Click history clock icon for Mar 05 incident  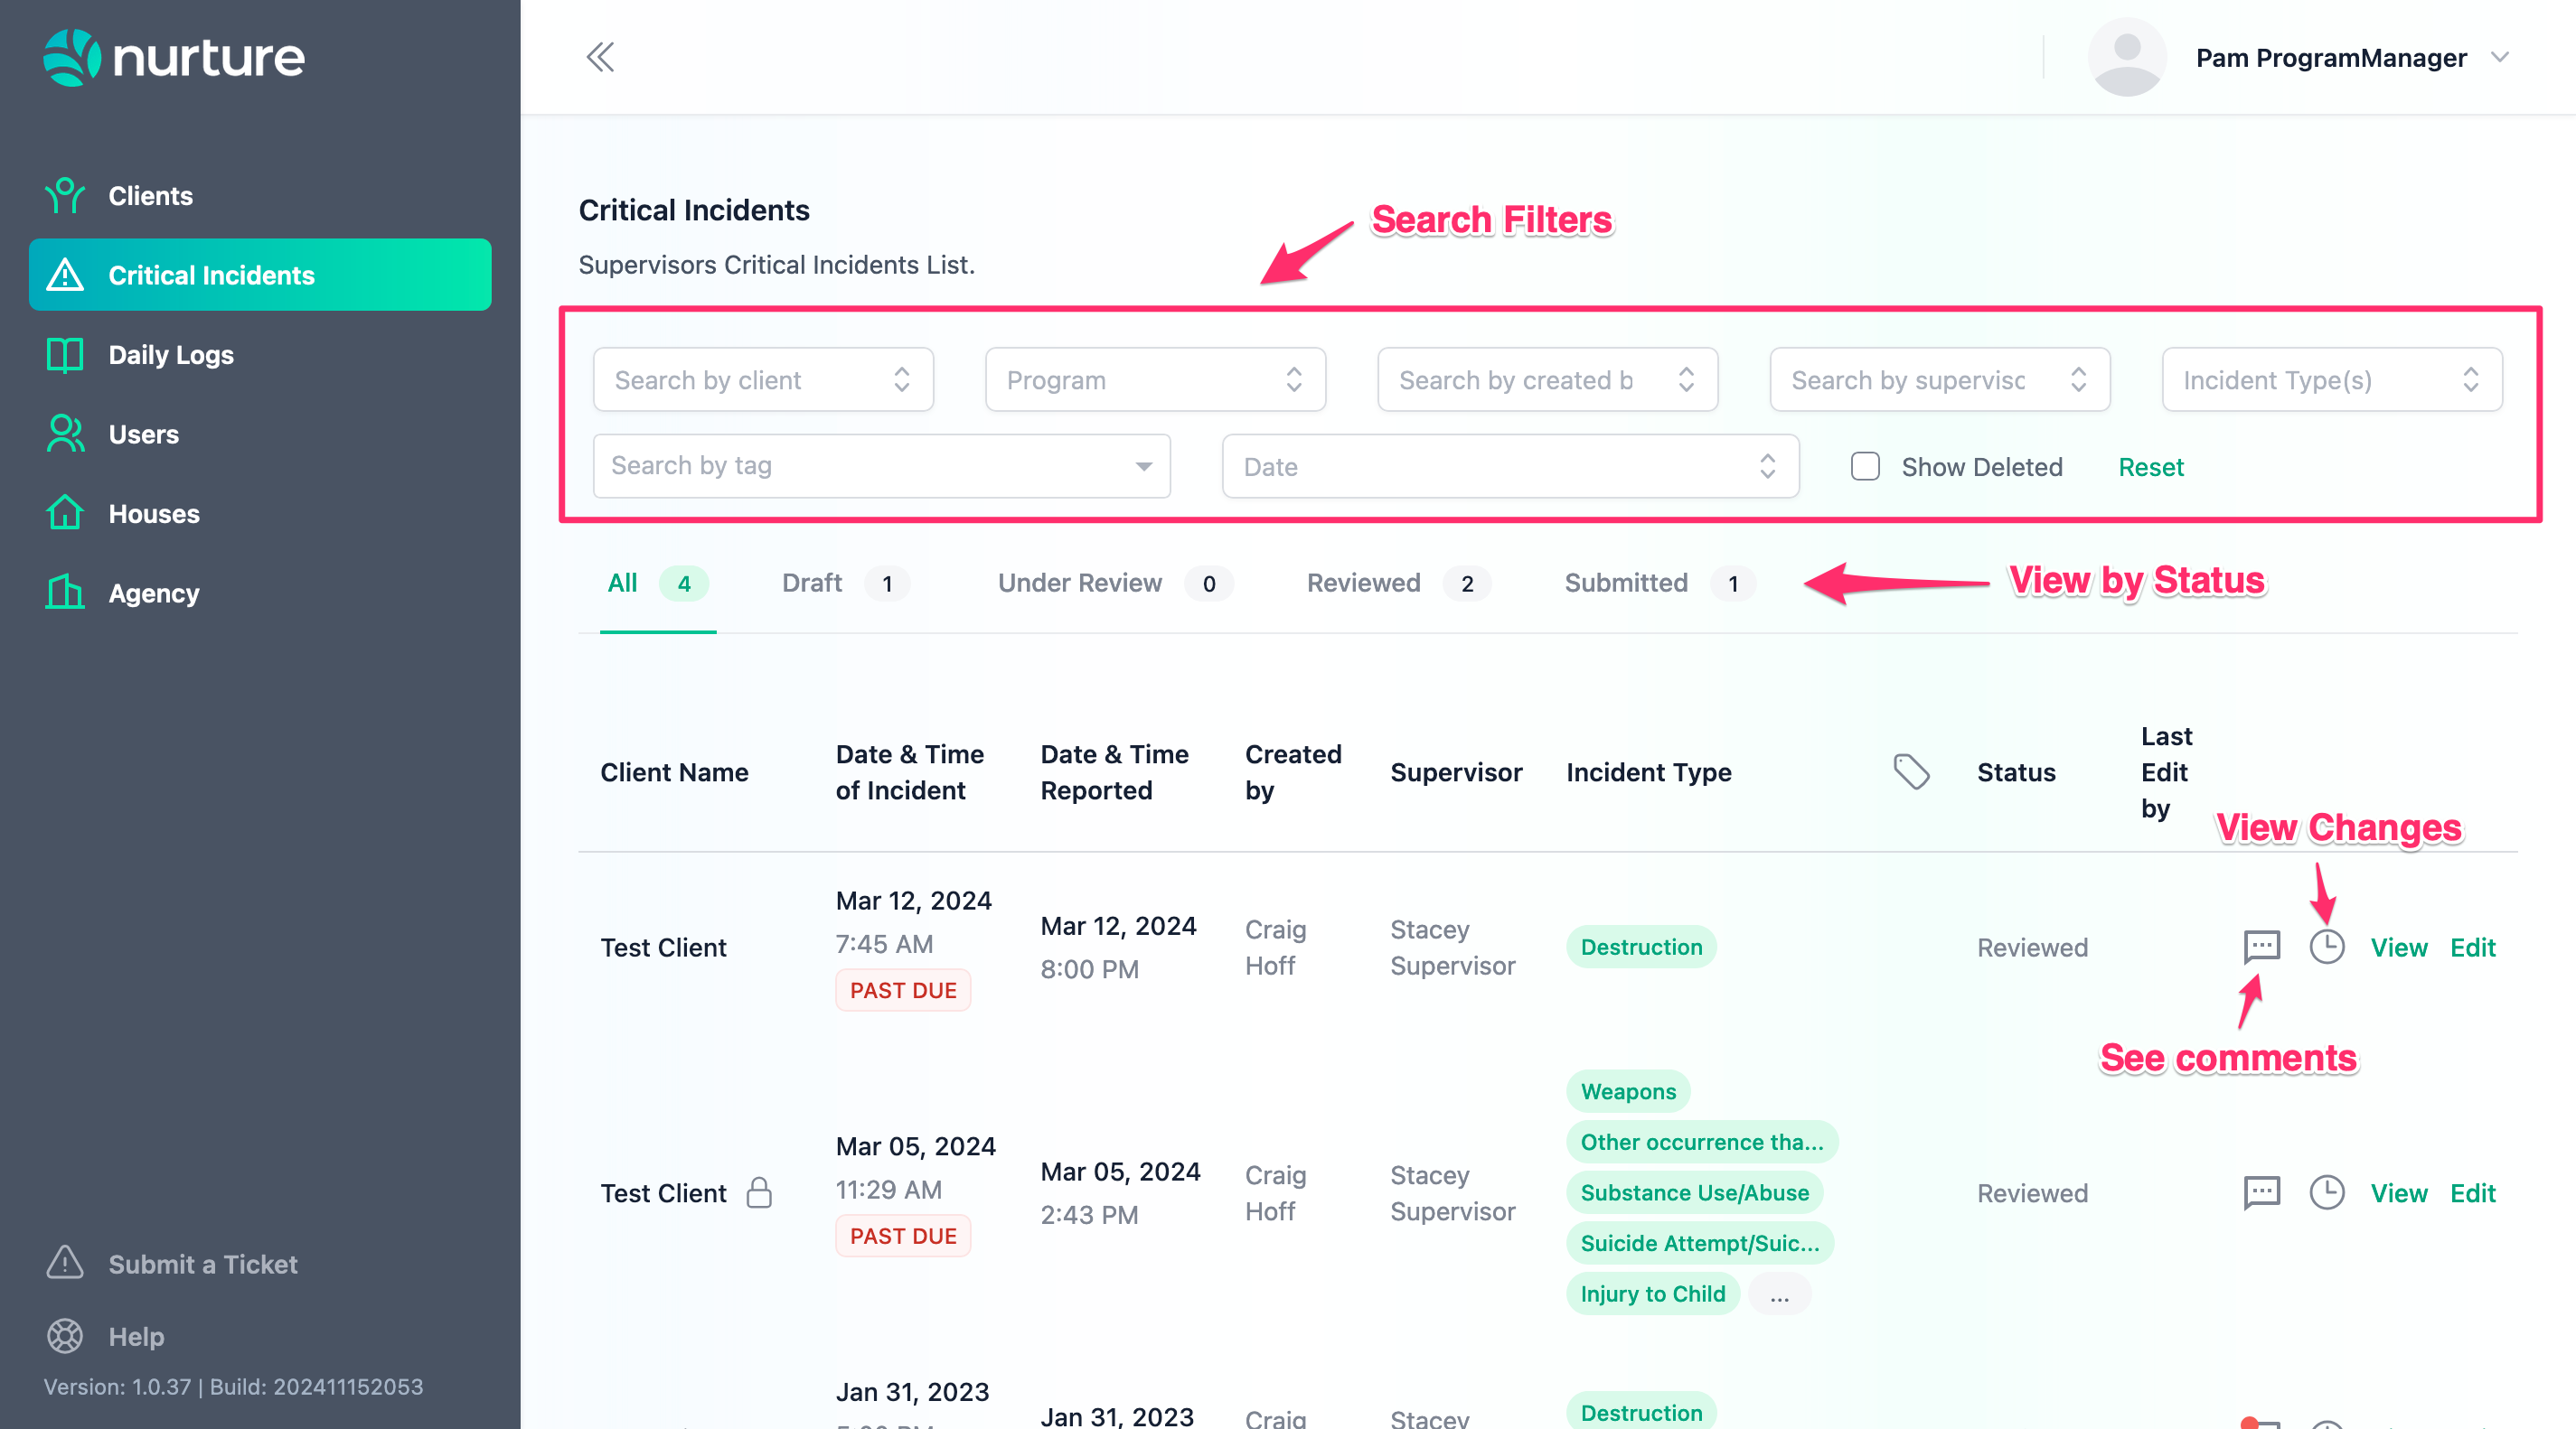click(2326, 1192)
